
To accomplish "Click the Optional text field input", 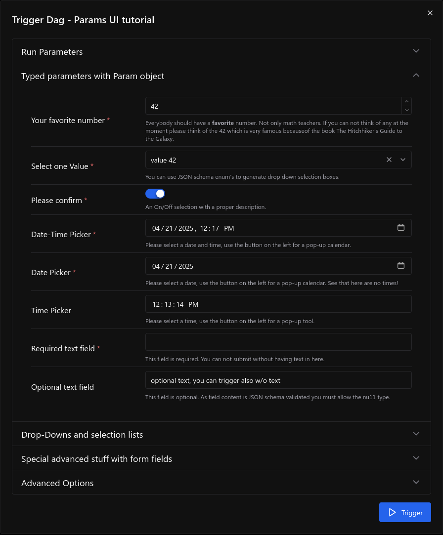I will [x=278, y=380].
